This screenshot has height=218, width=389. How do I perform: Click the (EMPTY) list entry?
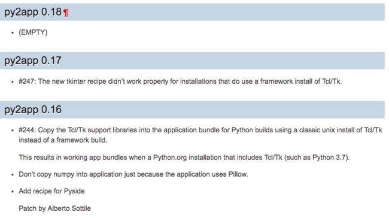33,32
